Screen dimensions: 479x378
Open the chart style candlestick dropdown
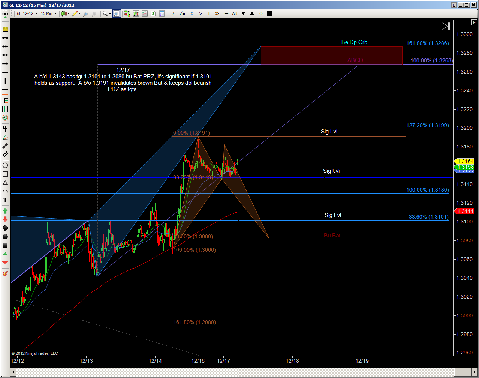coord(65,13)
